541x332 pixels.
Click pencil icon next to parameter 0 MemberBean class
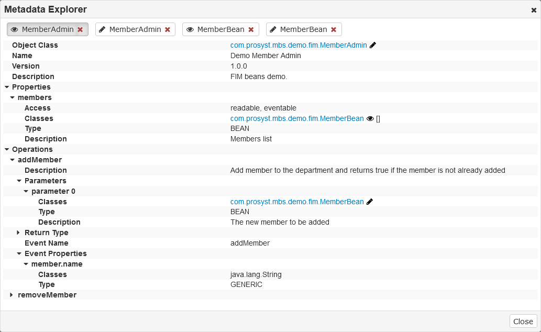pos(370,202)
